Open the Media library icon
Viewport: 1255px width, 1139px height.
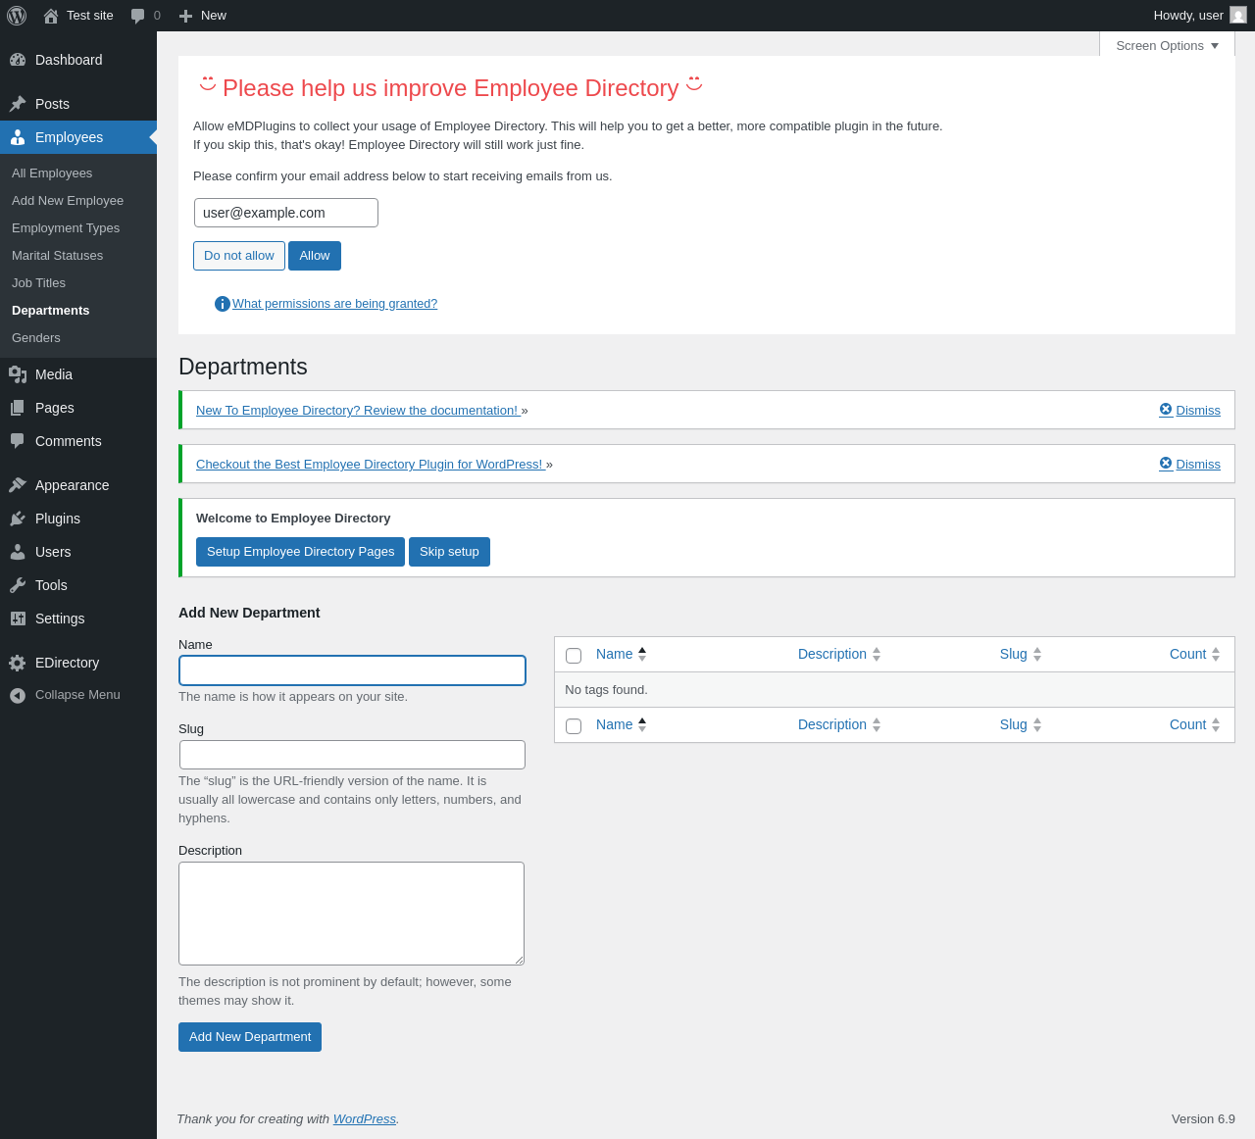tap(18, 374)
